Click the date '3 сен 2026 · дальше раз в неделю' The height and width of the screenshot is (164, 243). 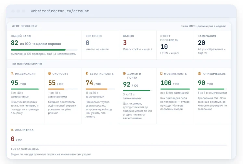coord(203,26)
